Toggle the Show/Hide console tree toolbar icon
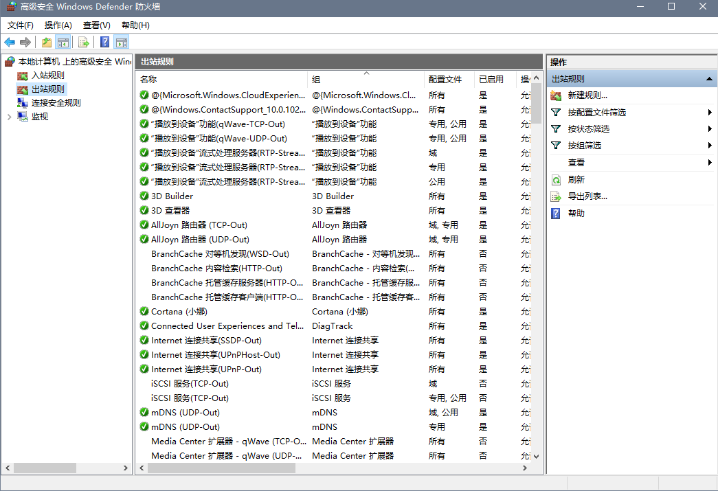The image size is (718, 491). pos(63,42)
